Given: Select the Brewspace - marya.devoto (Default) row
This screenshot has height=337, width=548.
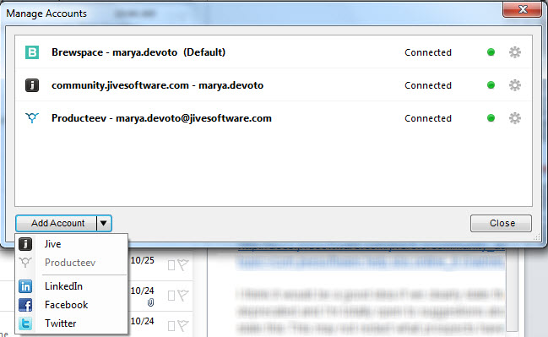Looking at the screenshot, I should point(274,52).
